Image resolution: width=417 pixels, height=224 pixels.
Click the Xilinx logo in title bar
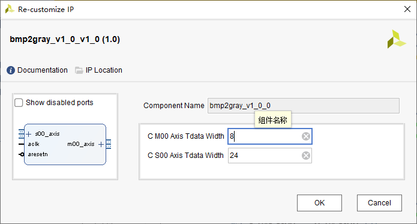[10, 10]
